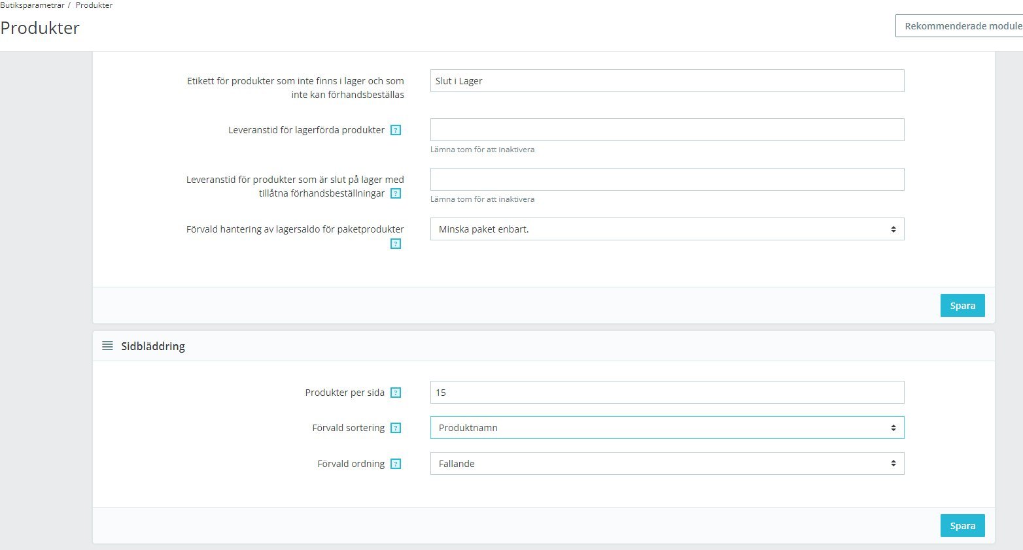This screenshot has height=550, width=1023.
Task: Click the Sidbläddring section header title
Action: pos(153,346)
